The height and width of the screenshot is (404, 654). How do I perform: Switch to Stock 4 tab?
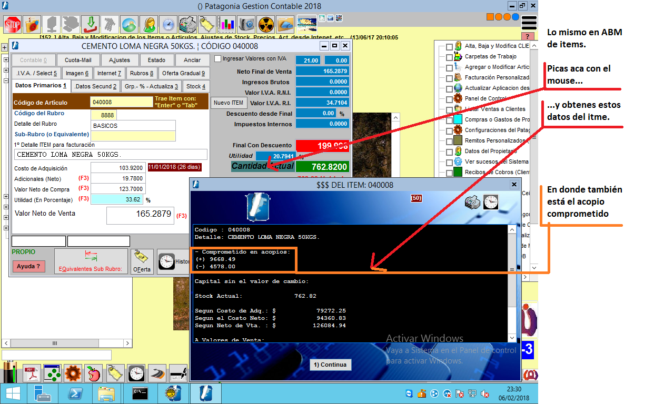coord(196,86)
